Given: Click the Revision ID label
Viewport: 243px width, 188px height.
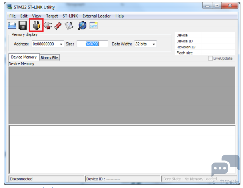Looking at the screenshot, I should [186, 47].
